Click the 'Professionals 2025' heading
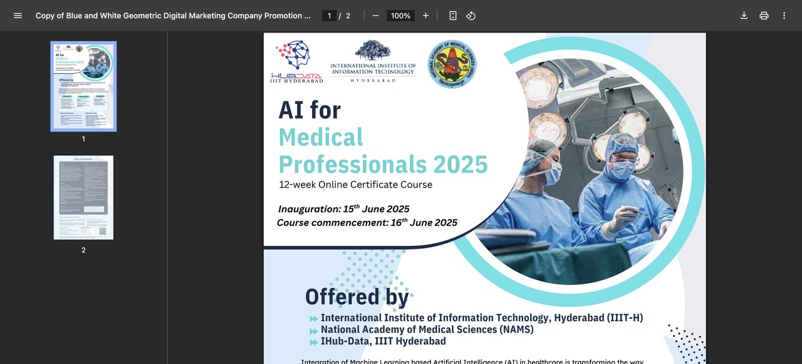 tap(383, 164)
